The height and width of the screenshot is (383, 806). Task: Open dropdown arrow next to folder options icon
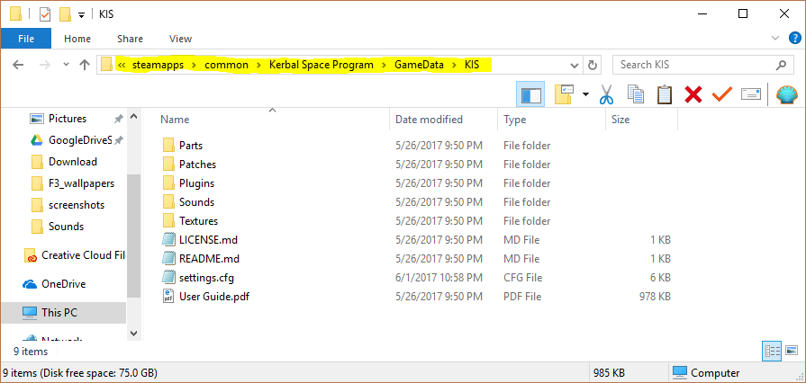(585, 94)
